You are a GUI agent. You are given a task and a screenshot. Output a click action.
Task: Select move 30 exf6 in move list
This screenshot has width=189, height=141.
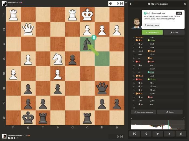(140, 101)
